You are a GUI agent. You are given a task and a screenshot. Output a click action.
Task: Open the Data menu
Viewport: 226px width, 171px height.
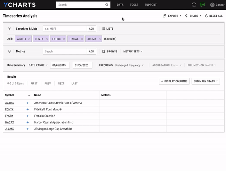tap(120, 5)
